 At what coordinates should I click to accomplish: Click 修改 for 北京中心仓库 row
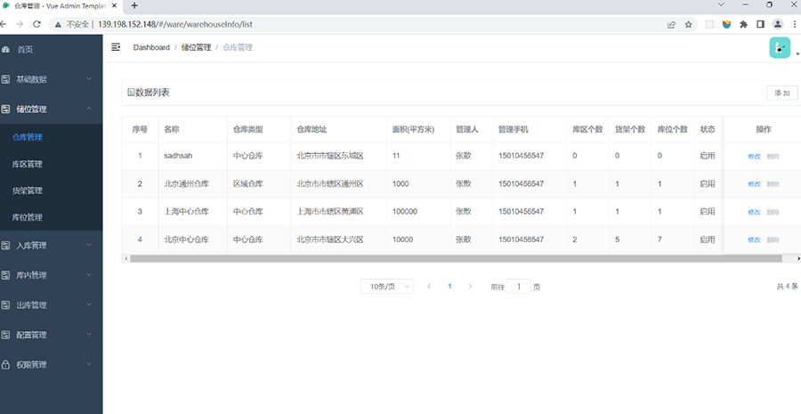(754, 239)
